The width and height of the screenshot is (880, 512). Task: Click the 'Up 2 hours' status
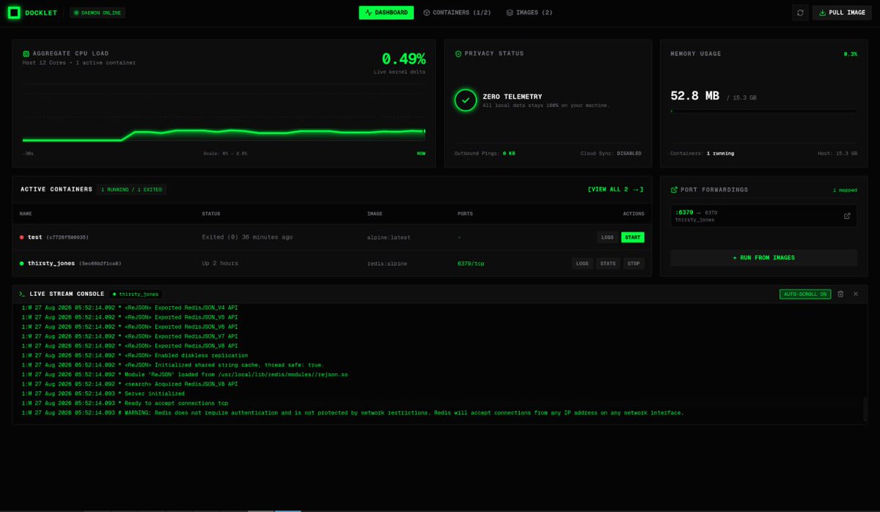pos(220,263)
